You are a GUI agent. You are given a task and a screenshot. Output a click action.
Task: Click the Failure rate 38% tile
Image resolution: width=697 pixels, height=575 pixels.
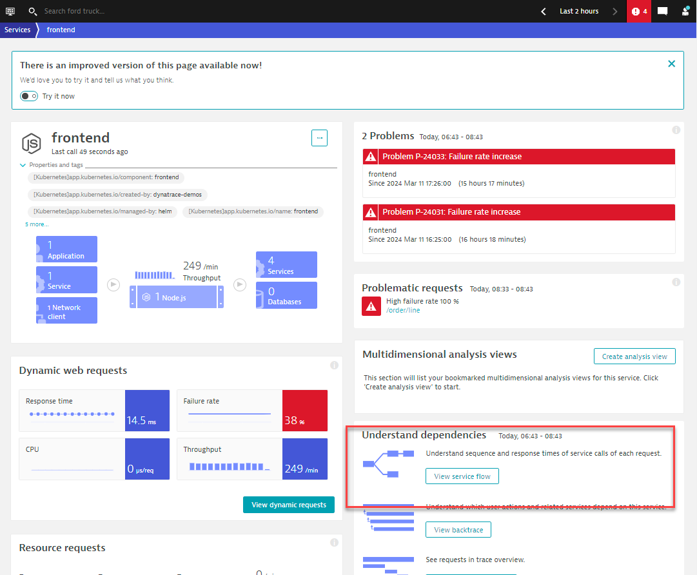click(x=304, y=411)
